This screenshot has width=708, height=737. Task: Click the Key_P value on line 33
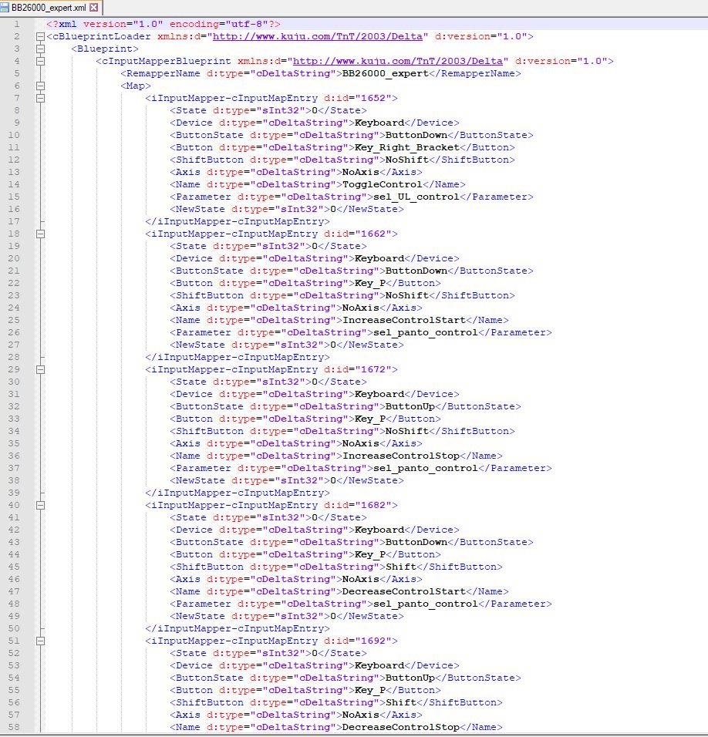pyautogui.click(x=370, y=419)
